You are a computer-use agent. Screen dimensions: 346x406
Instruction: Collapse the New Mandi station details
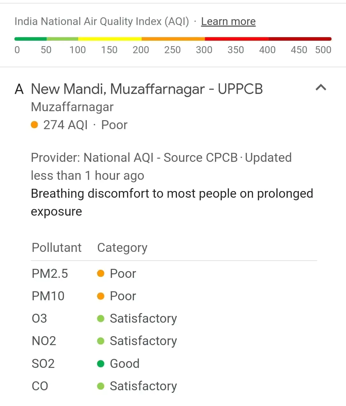tap(321, 87)
